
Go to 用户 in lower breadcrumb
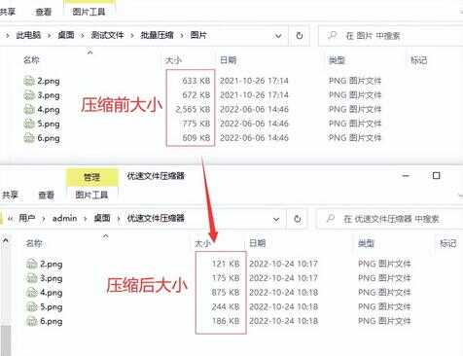click(x=27, y=218)
